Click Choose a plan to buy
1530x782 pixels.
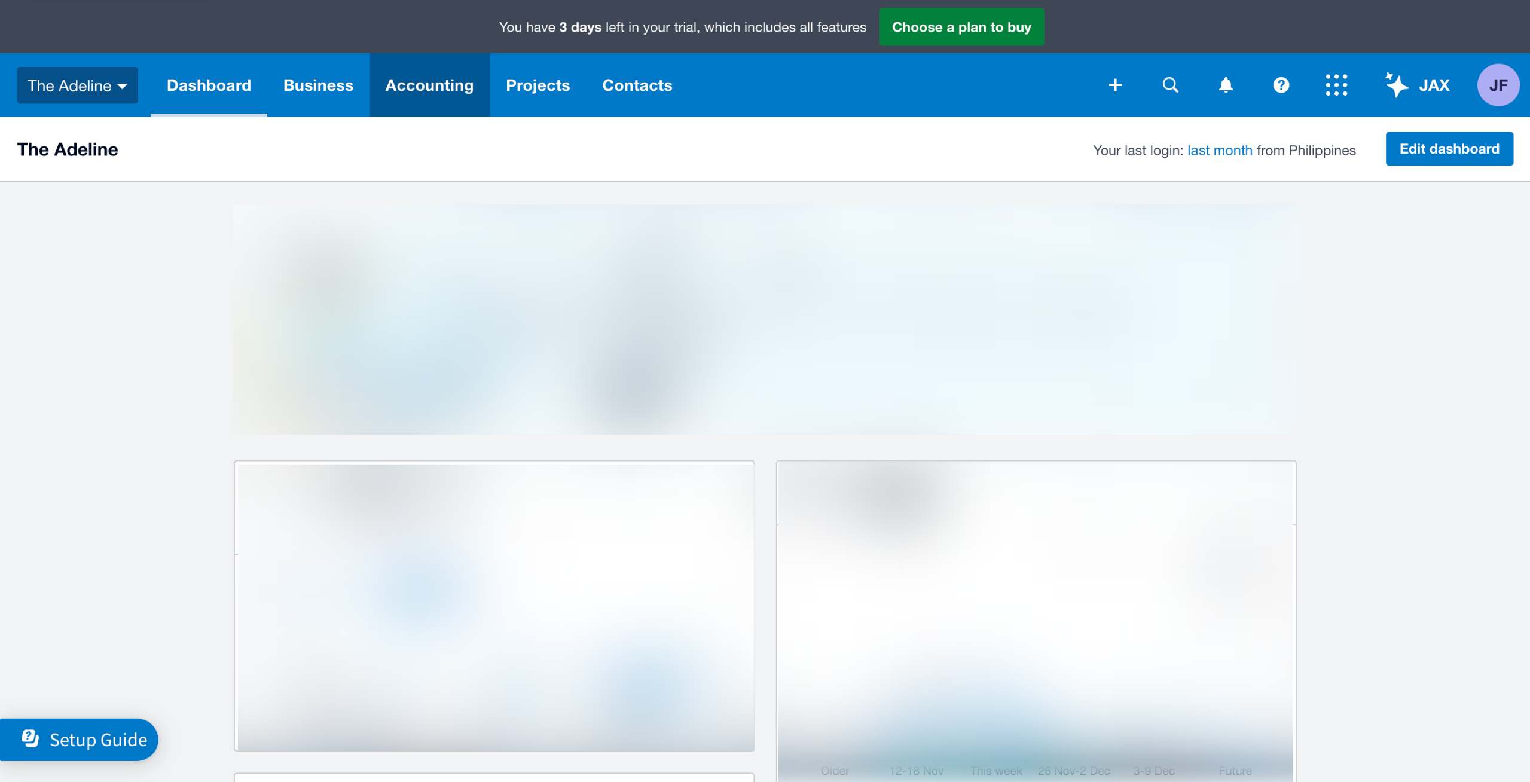coord(961,27)
